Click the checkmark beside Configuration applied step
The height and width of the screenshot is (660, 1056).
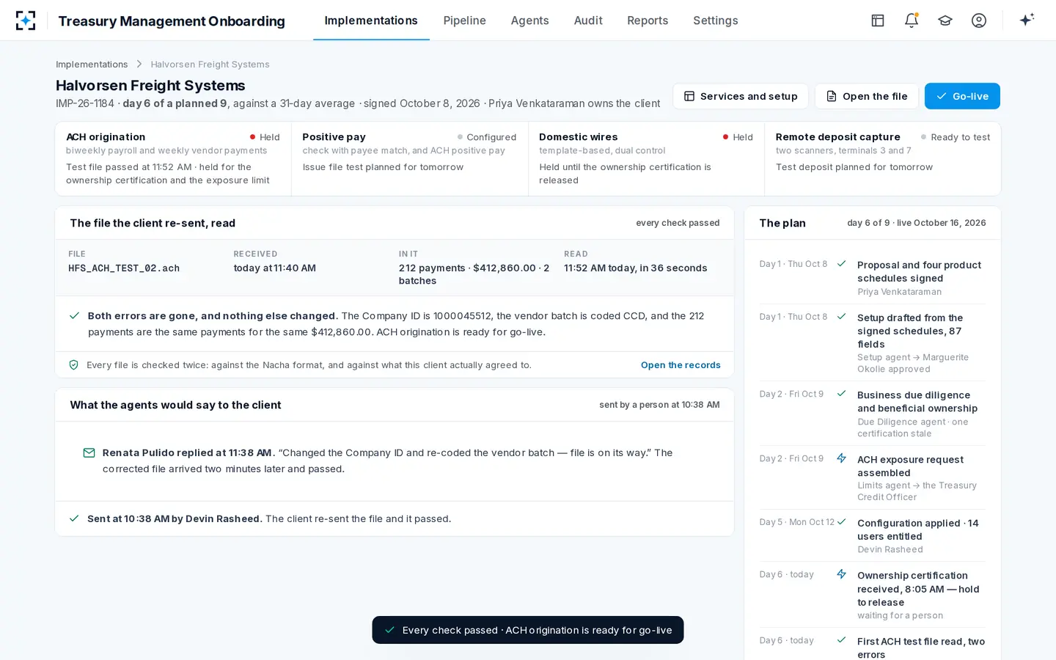842,522
